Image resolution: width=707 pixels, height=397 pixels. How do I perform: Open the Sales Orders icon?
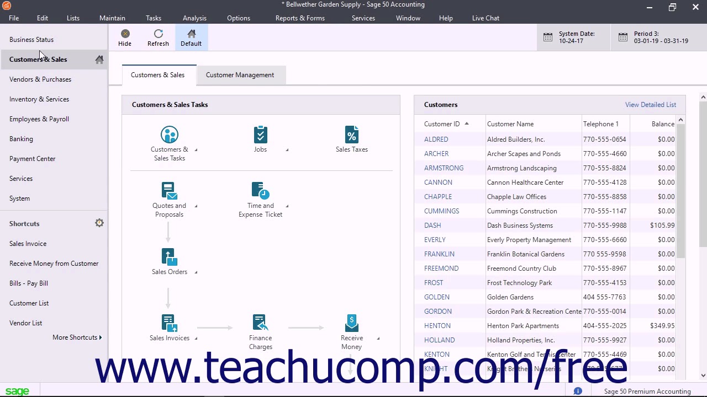tap(169, 257)
